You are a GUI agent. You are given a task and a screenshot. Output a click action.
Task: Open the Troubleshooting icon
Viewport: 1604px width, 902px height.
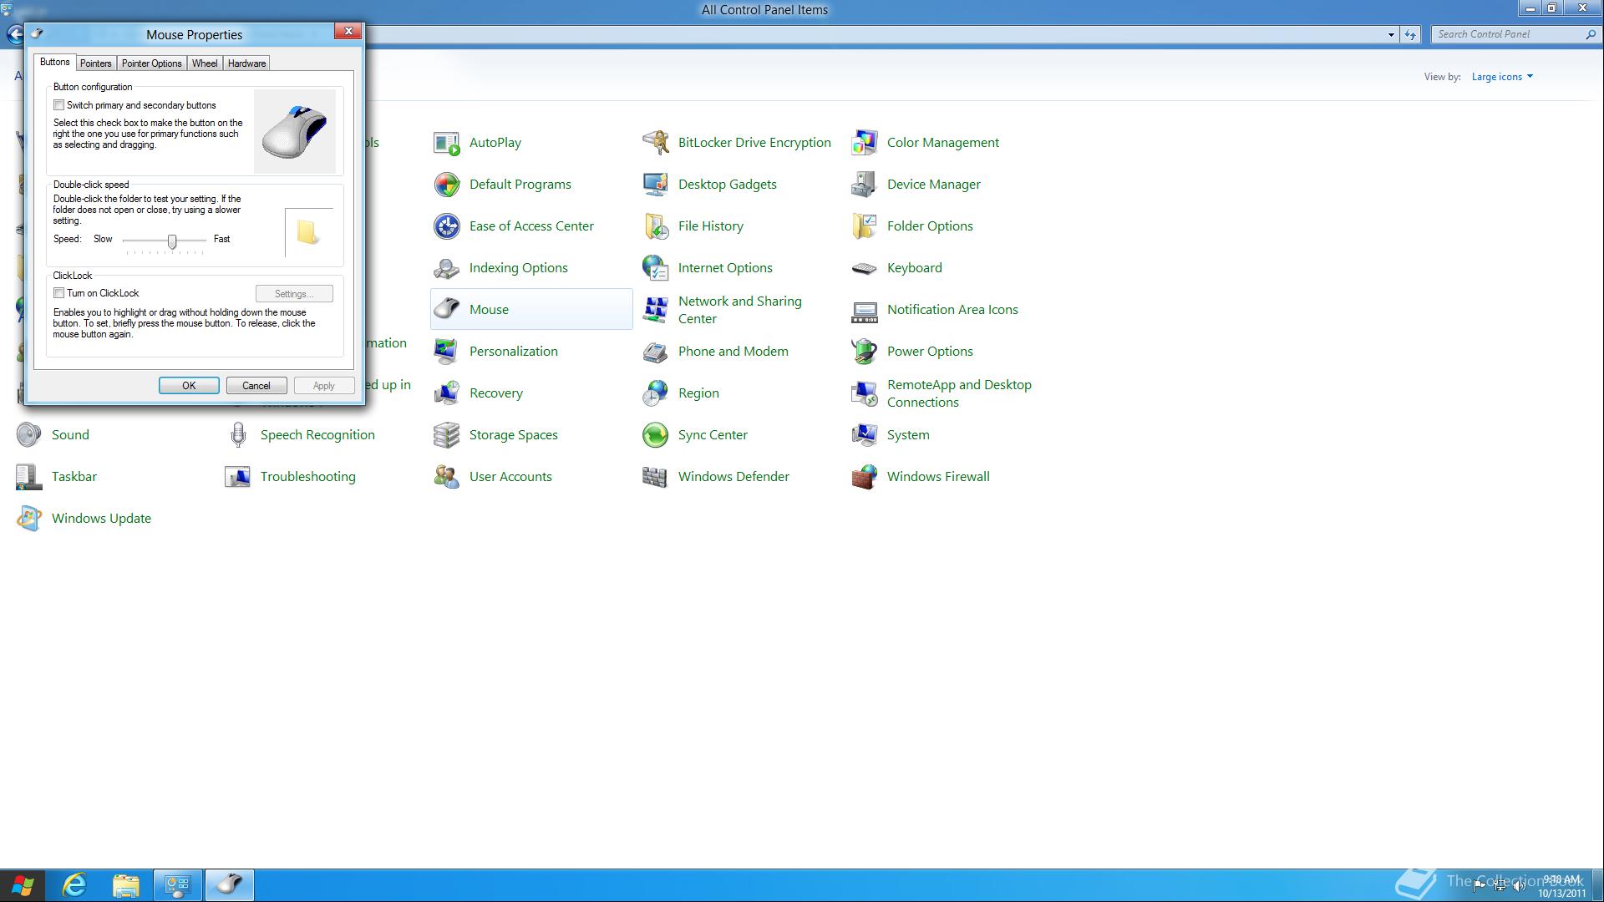point(238,477)
